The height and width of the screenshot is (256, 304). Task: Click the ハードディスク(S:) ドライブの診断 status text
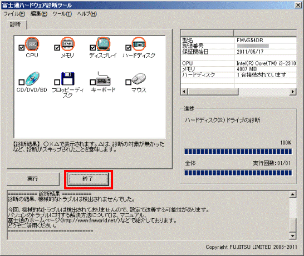click(222, 121)
